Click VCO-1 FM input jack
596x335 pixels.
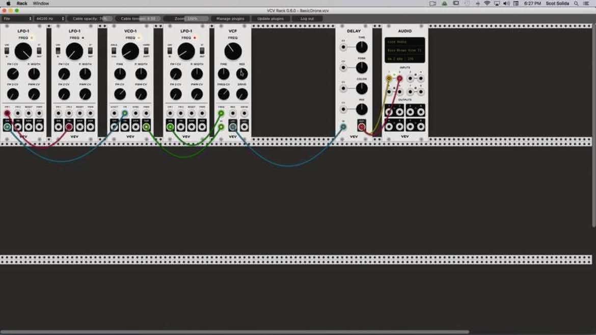[125, 113]
